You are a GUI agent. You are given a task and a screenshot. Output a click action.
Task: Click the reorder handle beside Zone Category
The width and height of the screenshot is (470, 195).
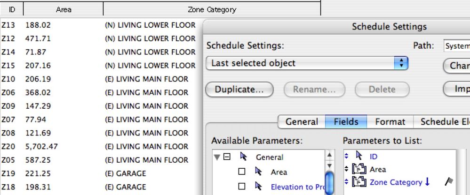click(347, 182)
